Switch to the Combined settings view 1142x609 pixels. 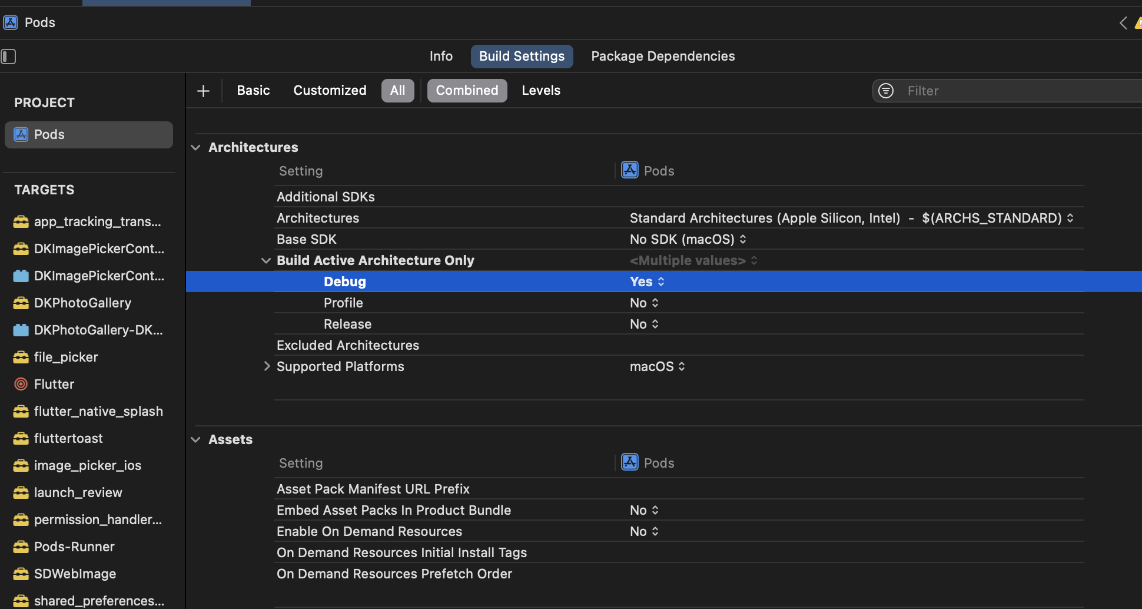pyautogui.click(x=467, y=90)
